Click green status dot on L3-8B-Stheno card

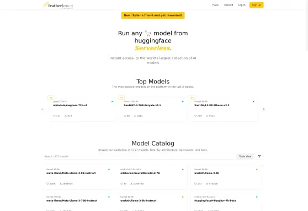[253, 102]
